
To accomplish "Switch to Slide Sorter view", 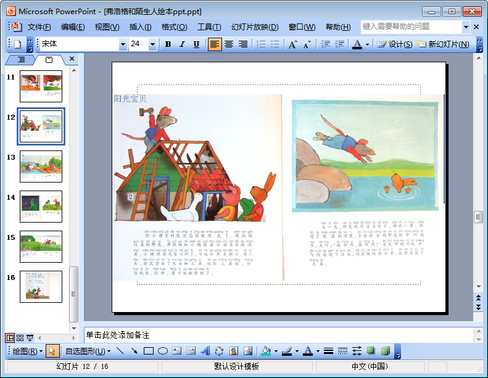I will tap(20, 337).
